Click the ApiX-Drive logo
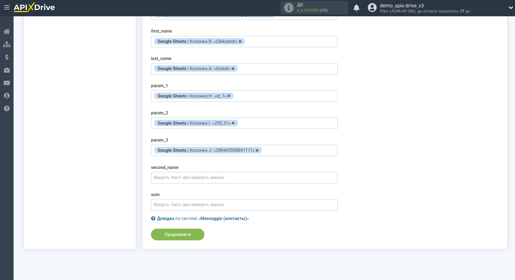515x280 pixels. click(34, 7)
